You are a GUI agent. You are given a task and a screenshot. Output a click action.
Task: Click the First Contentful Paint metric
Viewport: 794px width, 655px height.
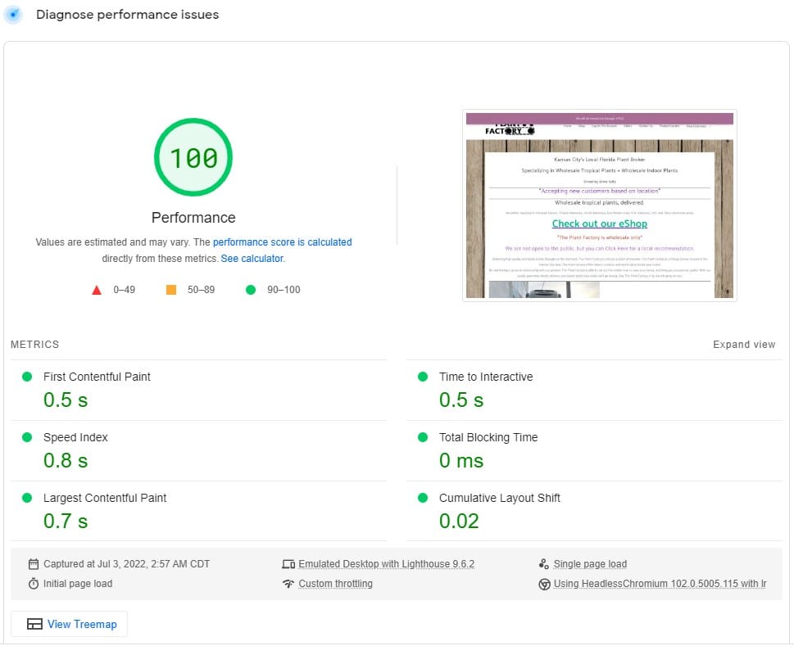[198, 390]
